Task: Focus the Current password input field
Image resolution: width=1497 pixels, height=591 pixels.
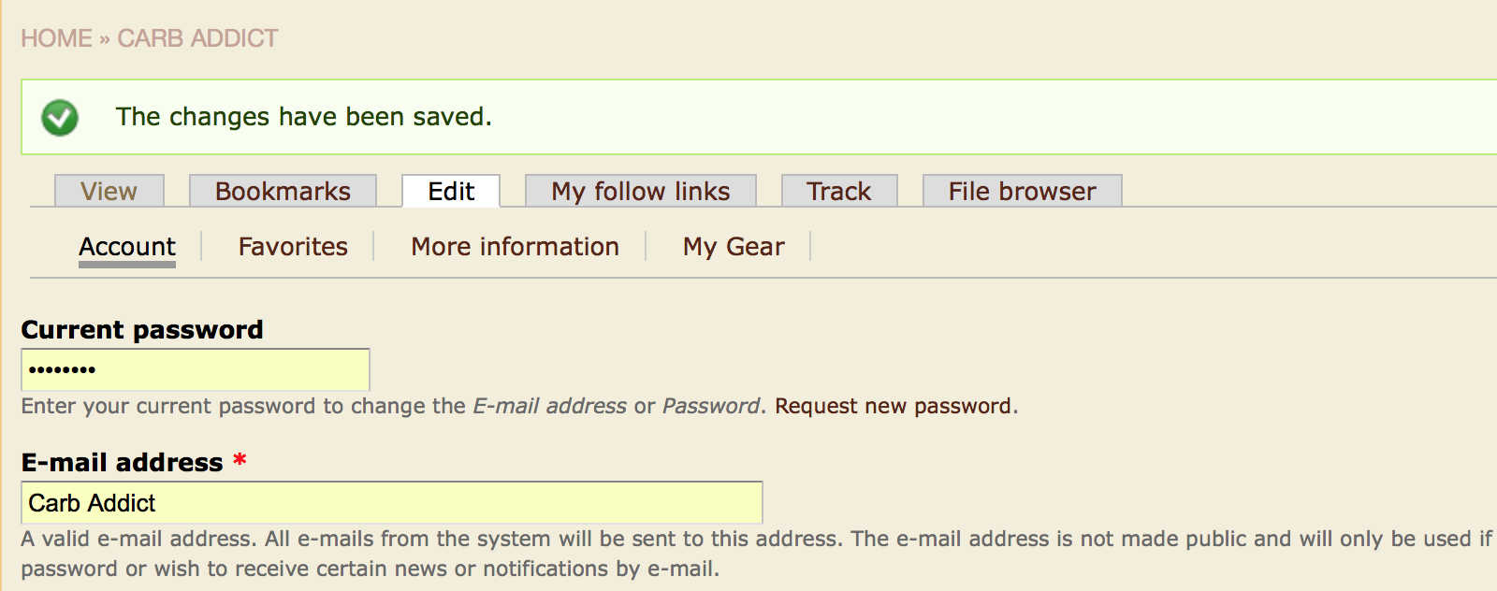Action: 196,369
